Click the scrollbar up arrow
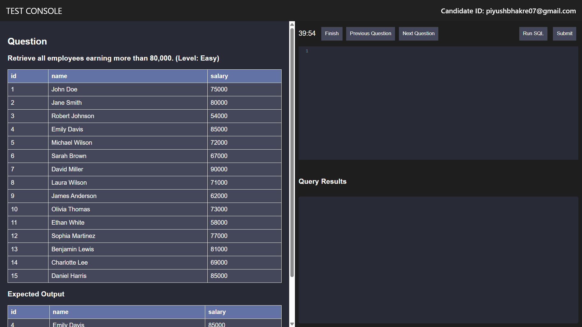The image size is (582, 327). pos(292,24)
